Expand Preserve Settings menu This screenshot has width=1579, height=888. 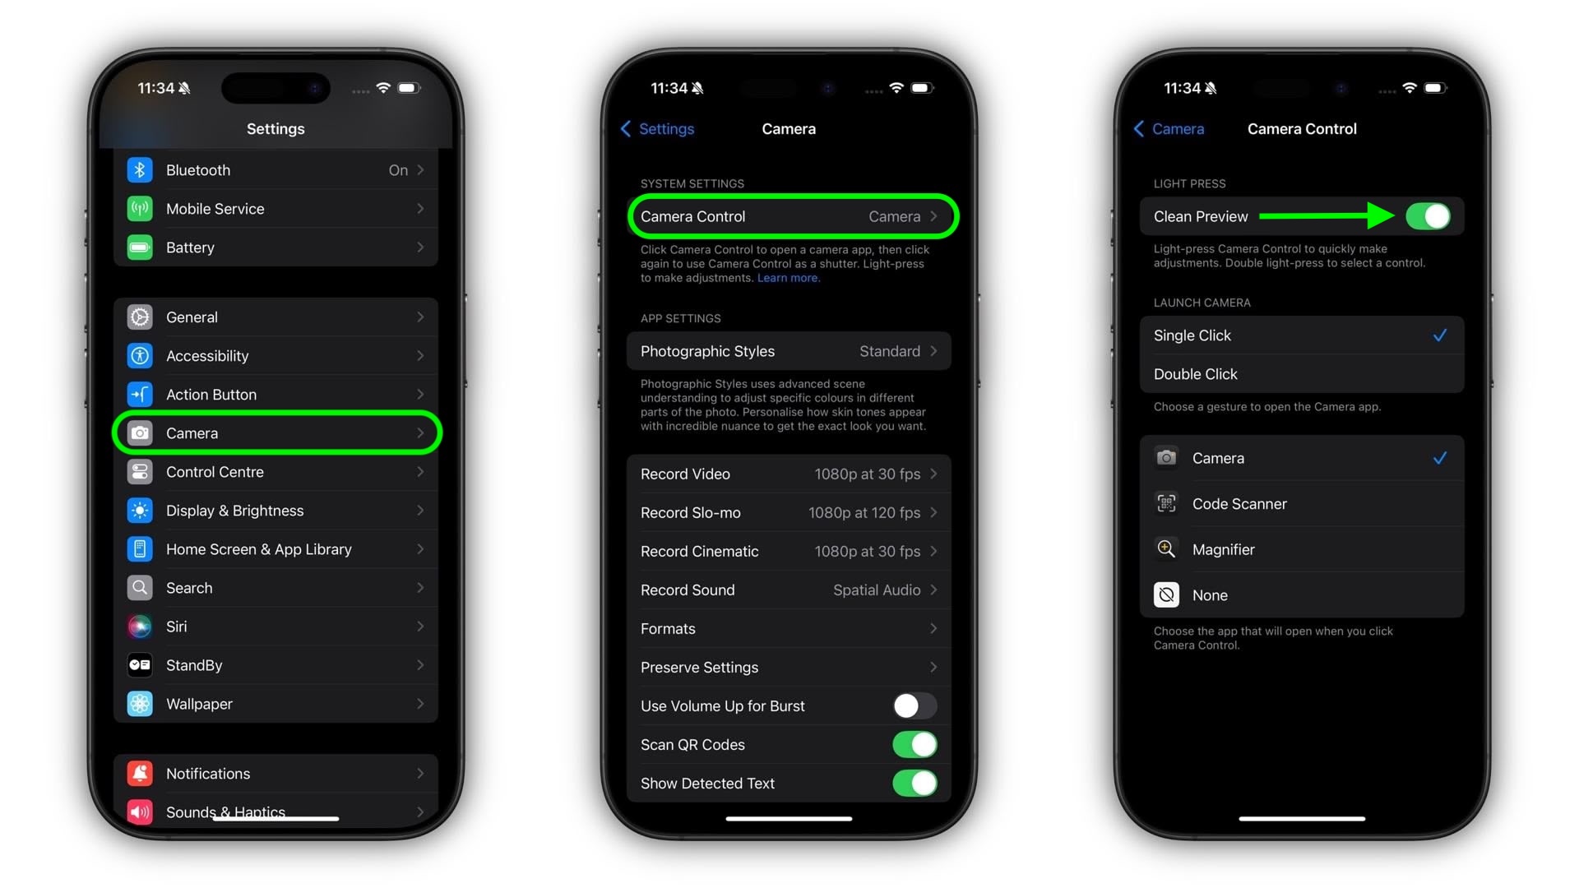click(789, 667)
